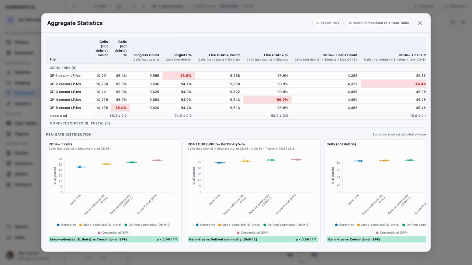Send comparison to a Data Table

pos(379,23)
